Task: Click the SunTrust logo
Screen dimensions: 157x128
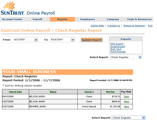Action: click(x=12, y=8)
